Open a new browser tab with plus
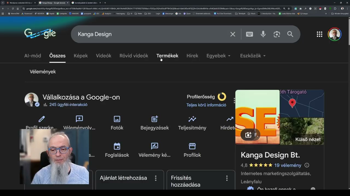Viewport: 350px width, 196px height. (105, 3)
